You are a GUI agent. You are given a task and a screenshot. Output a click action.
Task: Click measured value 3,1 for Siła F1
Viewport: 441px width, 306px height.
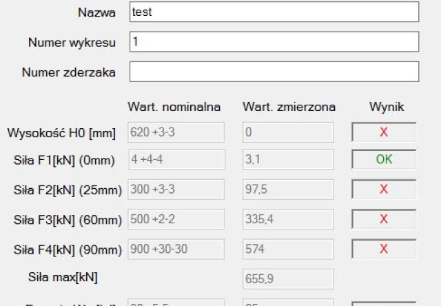tap(288, 161)
